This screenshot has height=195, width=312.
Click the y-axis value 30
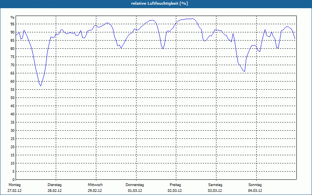click(x=12, y=131)
